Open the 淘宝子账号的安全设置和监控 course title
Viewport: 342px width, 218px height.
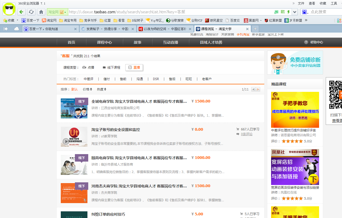point(116,130)
